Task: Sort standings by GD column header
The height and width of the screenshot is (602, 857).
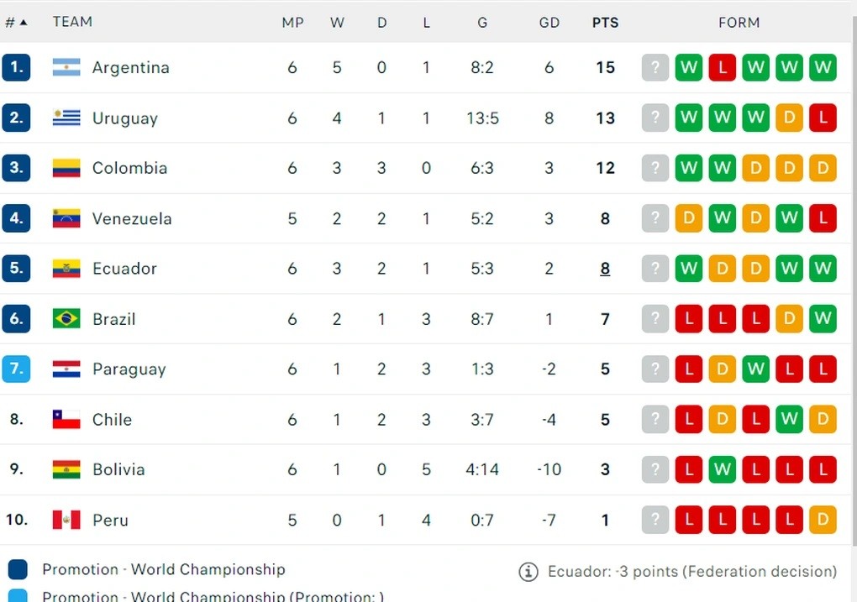Action: (x=549, y=23)
